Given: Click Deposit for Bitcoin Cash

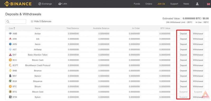Looking at the screenshot, I should [183, 60].
